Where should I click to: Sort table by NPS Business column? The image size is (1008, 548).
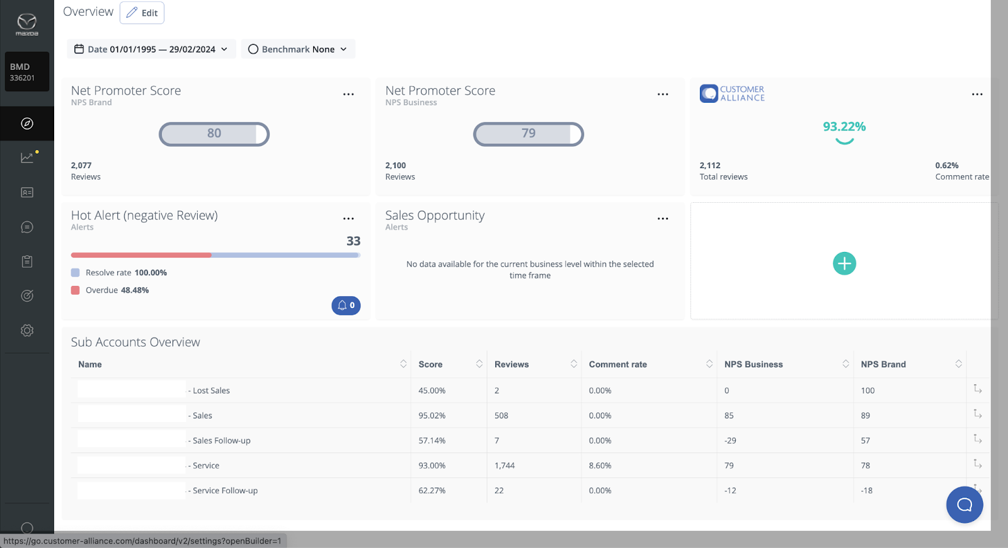point(845,364)
